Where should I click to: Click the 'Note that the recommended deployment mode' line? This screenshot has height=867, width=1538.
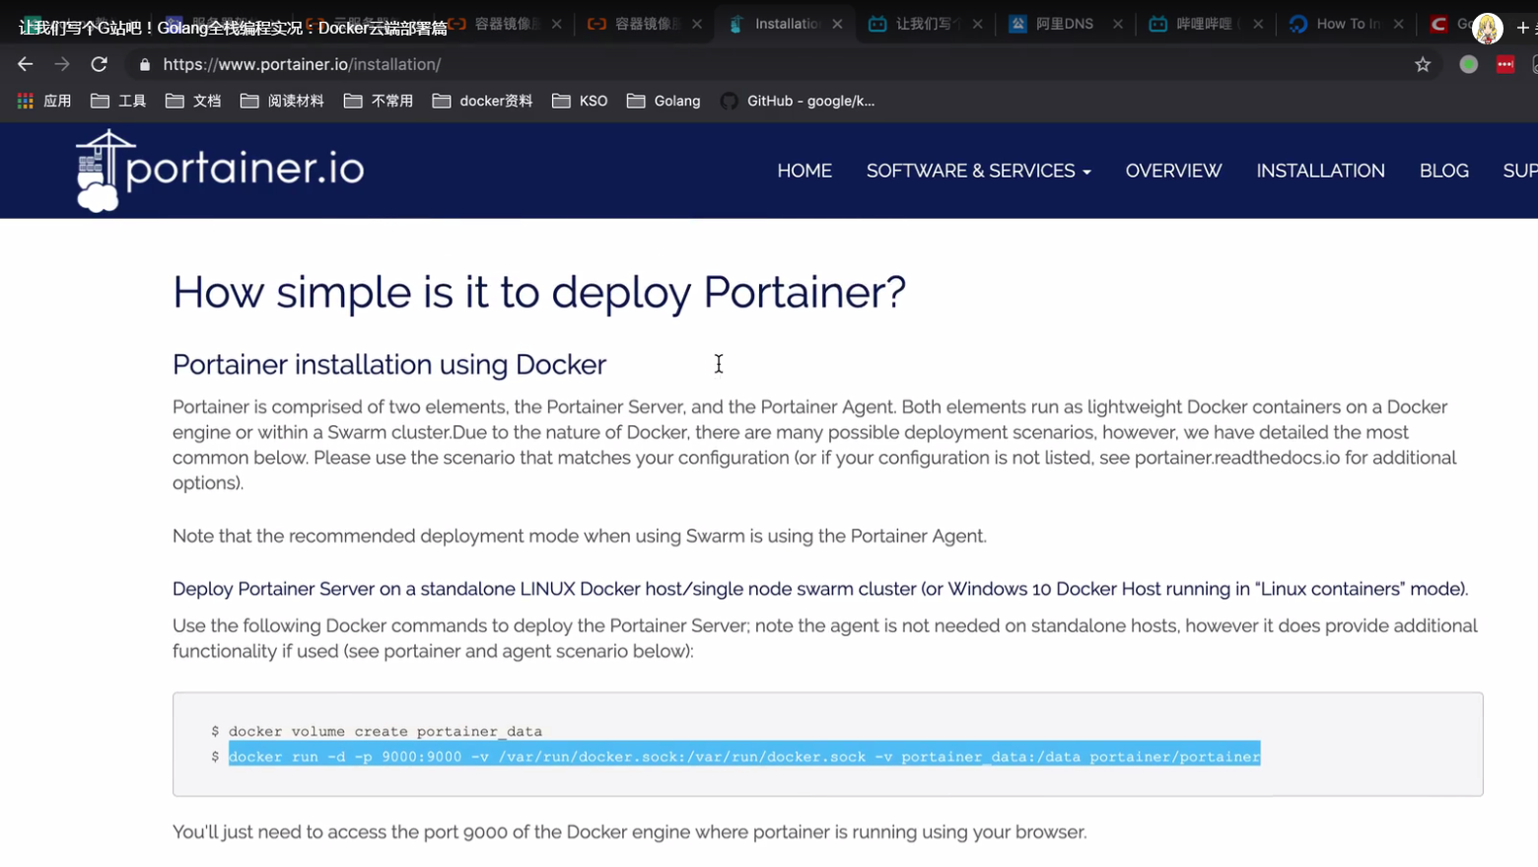580,537
